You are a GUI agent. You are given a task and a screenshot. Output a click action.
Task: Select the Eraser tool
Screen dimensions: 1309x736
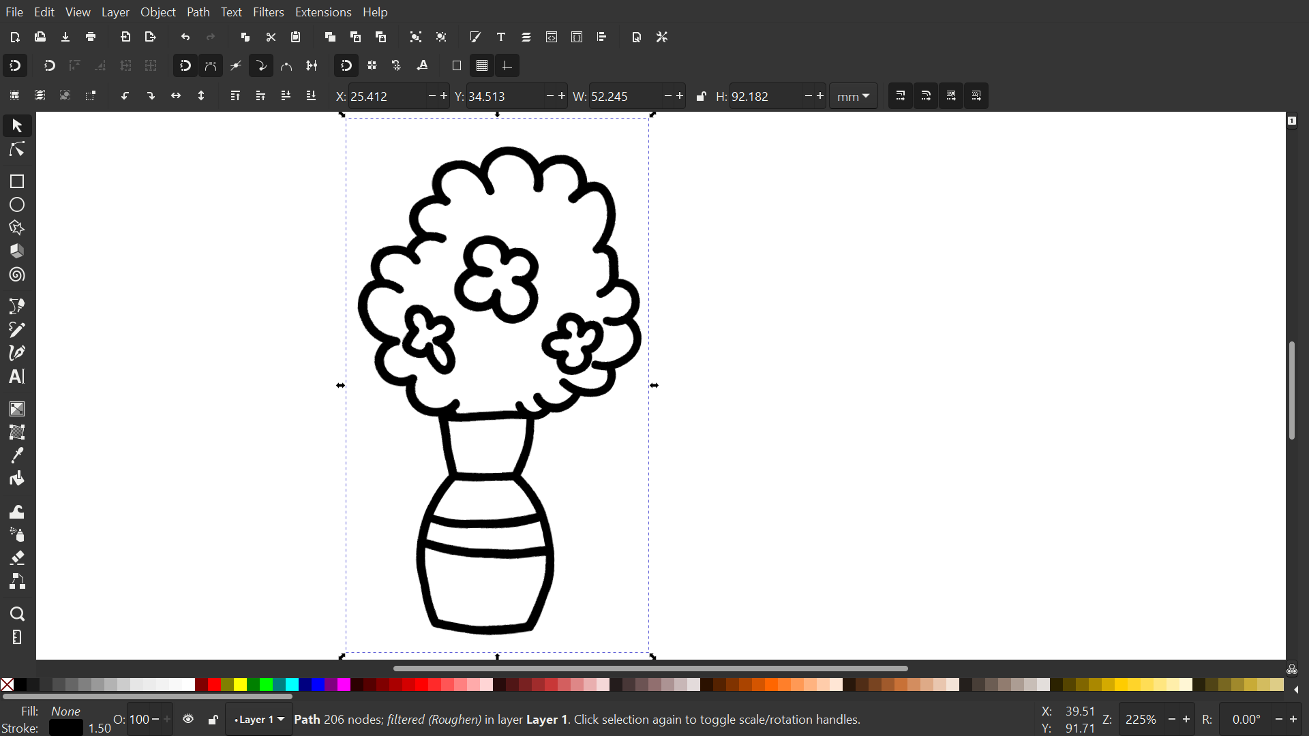click(17, 558)
